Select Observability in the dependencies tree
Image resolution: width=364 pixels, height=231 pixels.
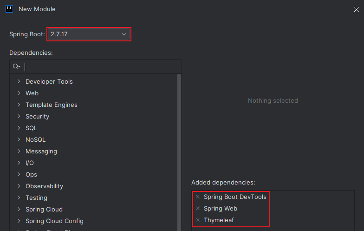[44, 186]
